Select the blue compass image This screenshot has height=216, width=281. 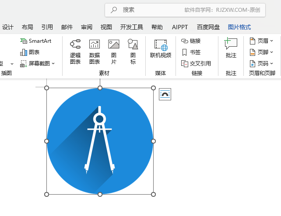[x=100, y=141]
